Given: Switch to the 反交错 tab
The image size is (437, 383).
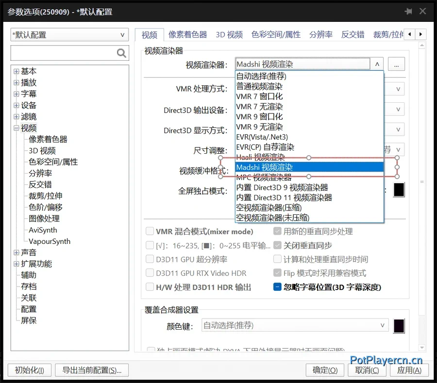Looking at the screenshot, I should pyautogui.click(x=353, y=34).
